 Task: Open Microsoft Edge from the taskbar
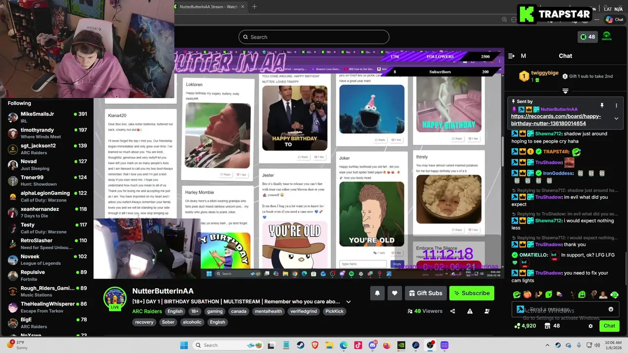click(343, 345)
